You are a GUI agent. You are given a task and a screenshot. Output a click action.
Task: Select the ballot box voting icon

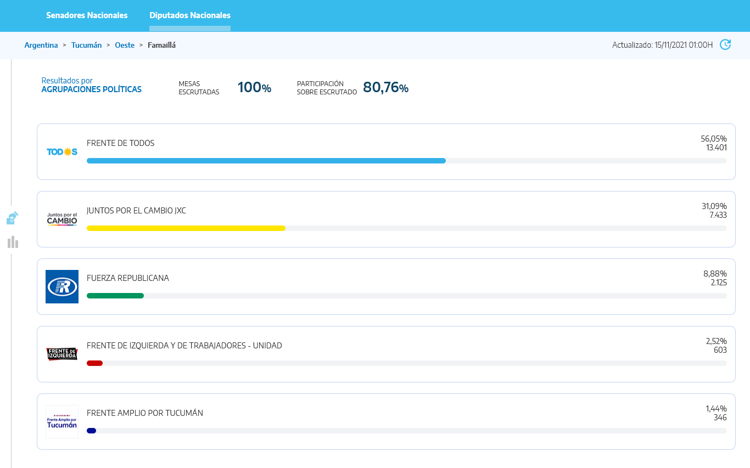click(x=13, y=218)
